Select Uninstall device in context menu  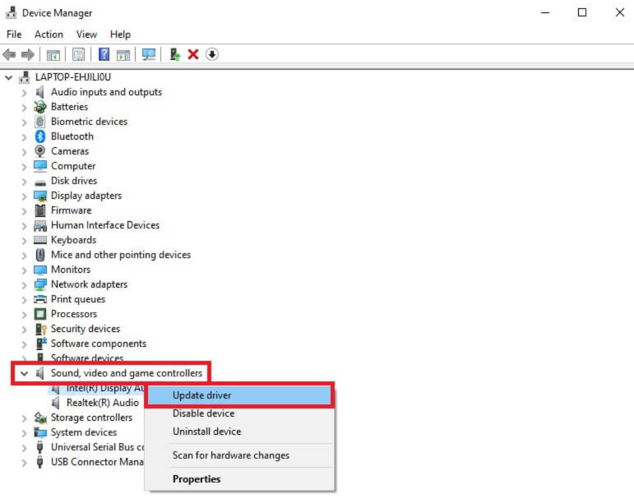[x=207, y=431]
